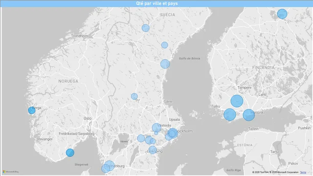Click the Upsala city label

174,119
